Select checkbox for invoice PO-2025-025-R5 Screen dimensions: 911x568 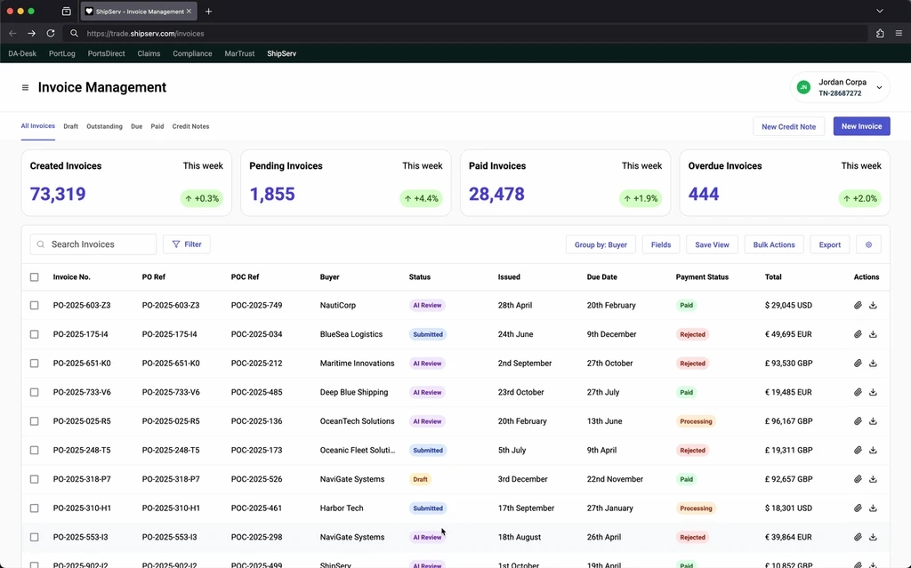click(x=35, y=421)
